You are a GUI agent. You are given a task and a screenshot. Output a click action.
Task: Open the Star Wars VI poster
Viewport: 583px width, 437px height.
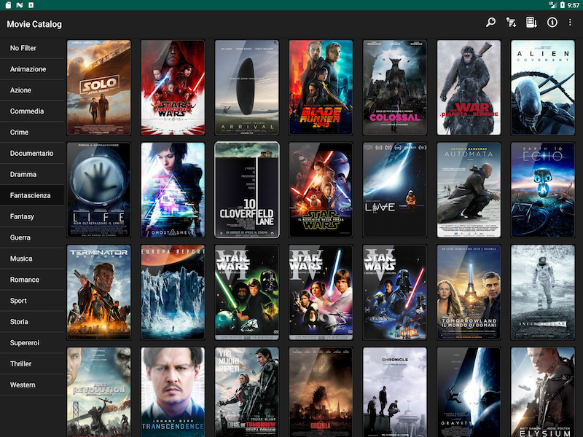click(247, 292)
